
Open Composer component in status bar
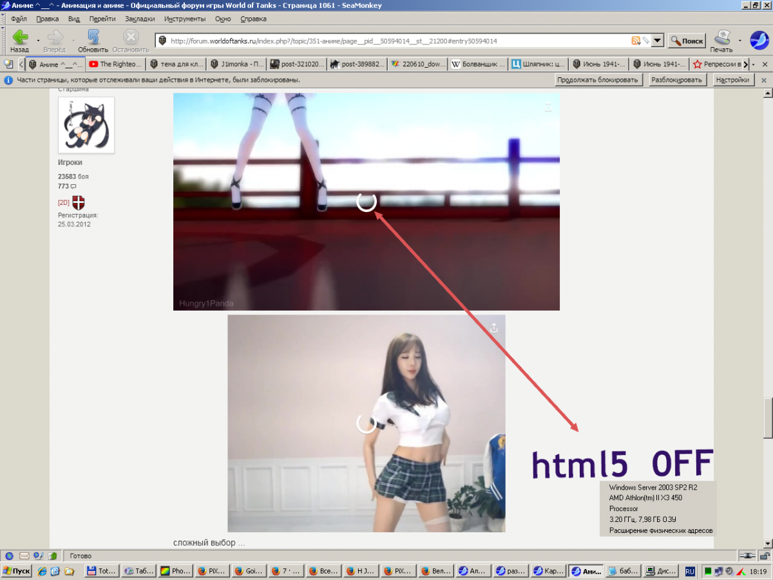click(x=38, y=556)
